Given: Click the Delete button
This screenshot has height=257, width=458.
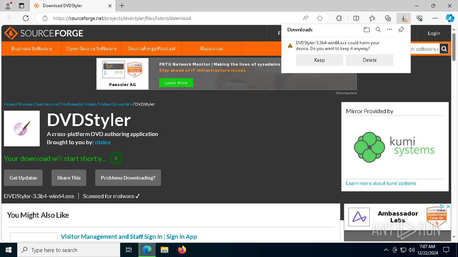Looking at the screenshot, I should coord(370,60).
